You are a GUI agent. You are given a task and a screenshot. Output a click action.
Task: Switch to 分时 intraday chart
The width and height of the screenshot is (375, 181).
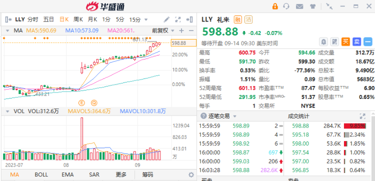[x=33, y=19]
